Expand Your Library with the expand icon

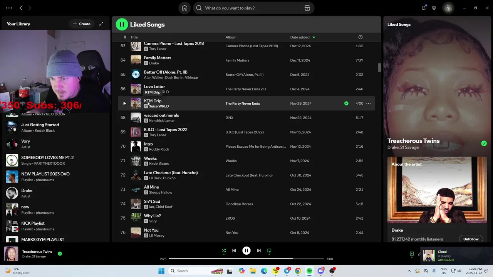[101, 24]
